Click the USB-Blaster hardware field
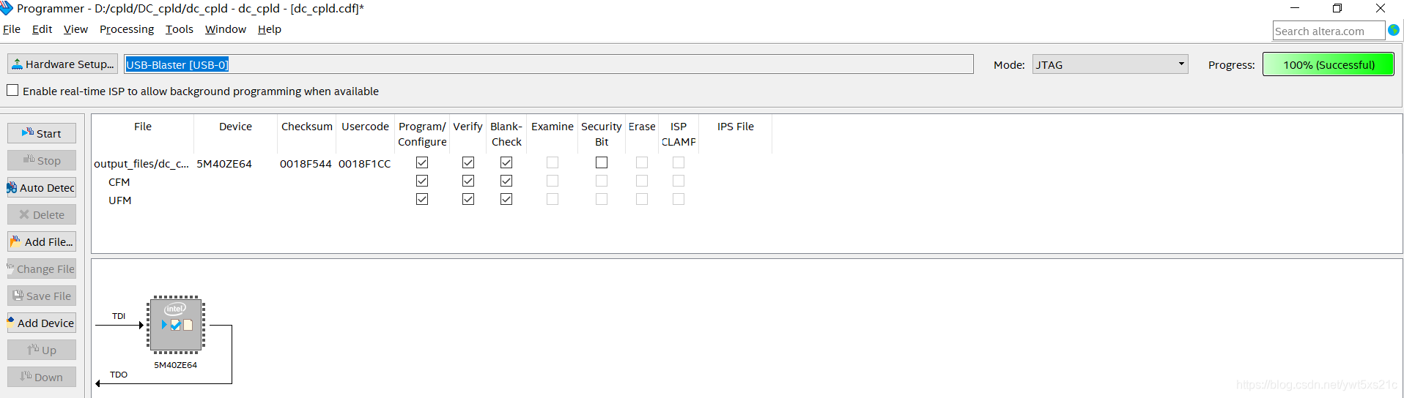 [548, 64]
